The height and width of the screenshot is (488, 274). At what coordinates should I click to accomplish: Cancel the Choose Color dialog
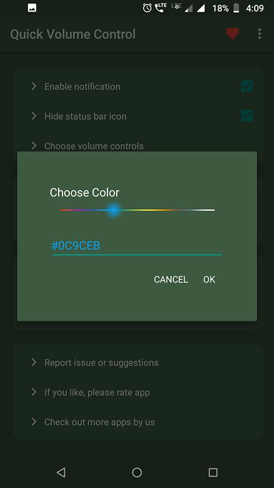click(171, 279)
